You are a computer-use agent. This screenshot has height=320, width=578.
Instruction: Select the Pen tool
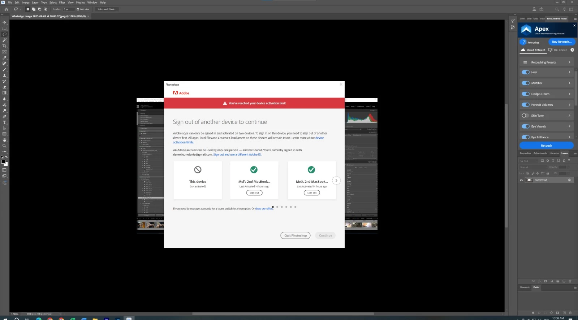[x=4, y=117]
